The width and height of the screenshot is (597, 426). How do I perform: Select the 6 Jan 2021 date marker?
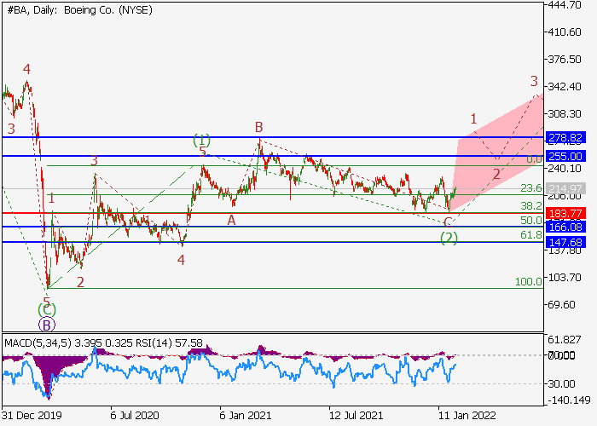pyautogui.click(x=246, y=415)
